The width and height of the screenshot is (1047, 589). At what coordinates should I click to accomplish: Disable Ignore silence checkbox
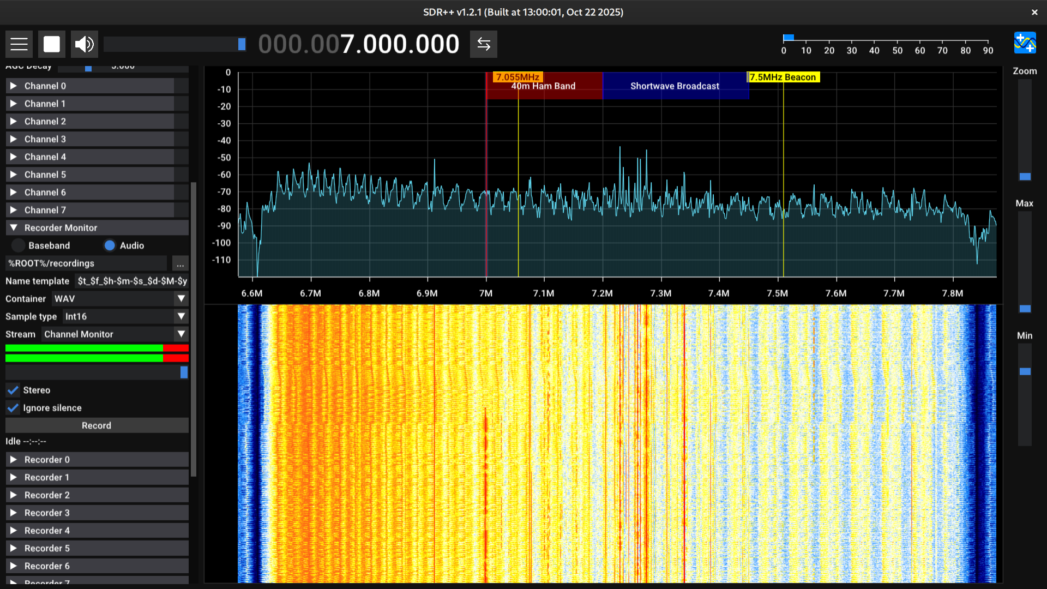pos(13,408)
